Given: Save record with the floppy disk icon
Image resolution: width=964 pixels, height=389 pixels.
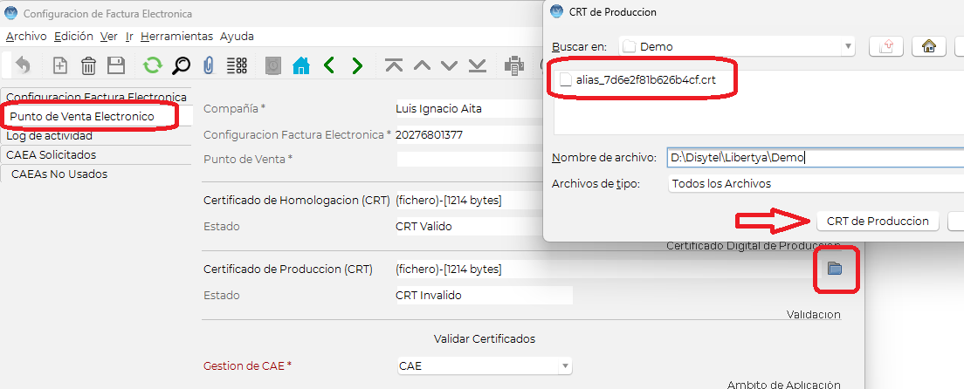Looking at the screenshot, I should pyautogui.click(x=116, y=65).
